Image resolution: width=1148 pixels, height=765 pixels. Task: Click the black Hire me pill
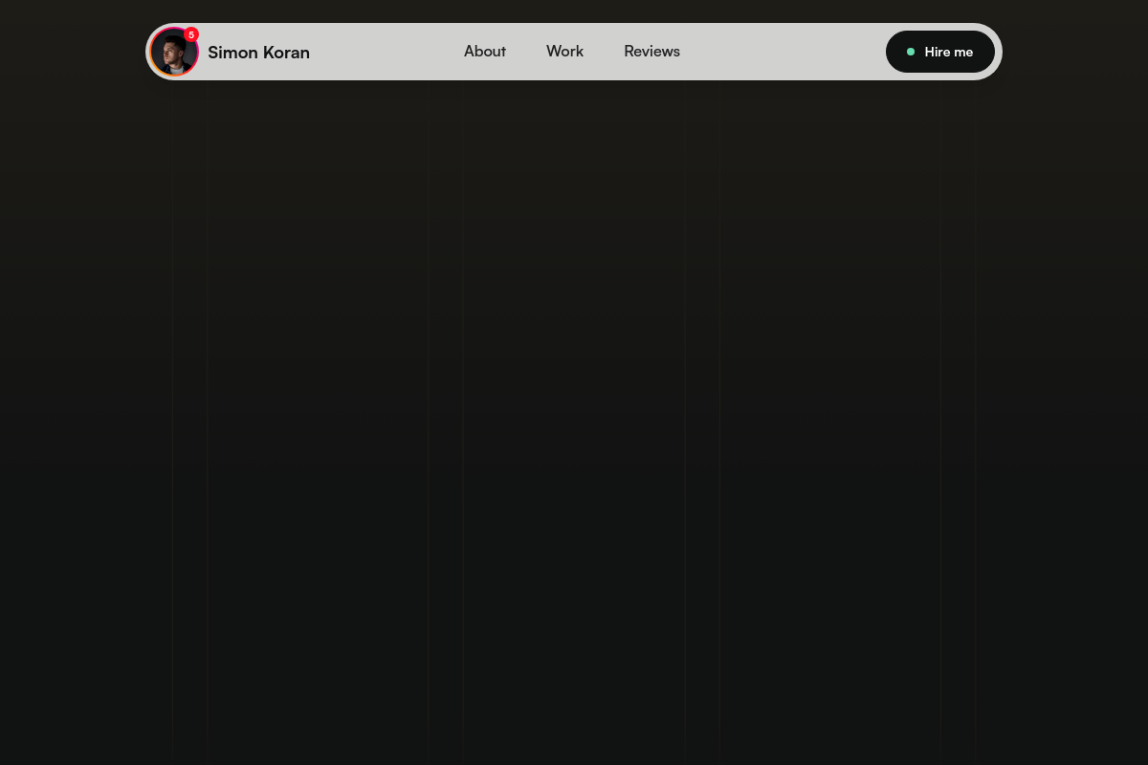pos(939,52)
